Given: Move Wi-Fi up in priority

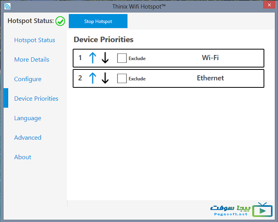Looking at the screenshot, I should [93, 58].
